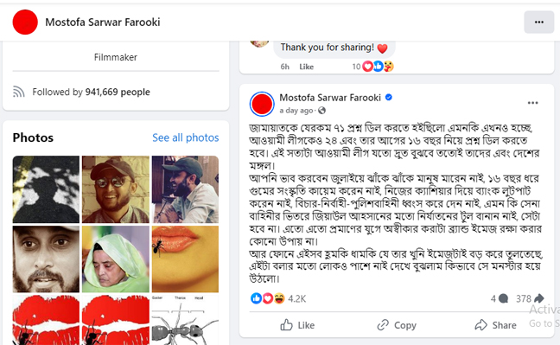
Task: Click the Copy link icon
Action: click(x=383, y=324)
